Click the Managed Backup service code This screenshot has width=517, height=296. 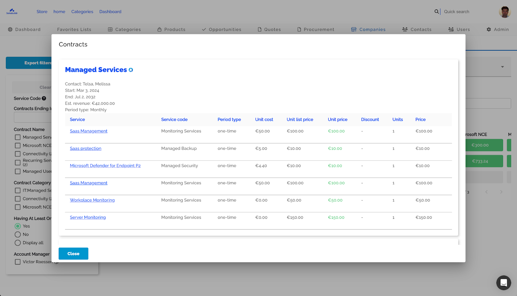(179, 148)
